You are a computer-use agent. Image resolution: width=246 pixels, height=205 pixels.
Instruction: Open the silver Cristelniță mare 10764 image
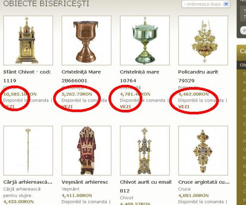145,40
